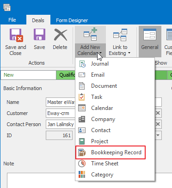Click the Actions group label
The width and height of the screenshot is (172, 188).
tap(37, 63)
